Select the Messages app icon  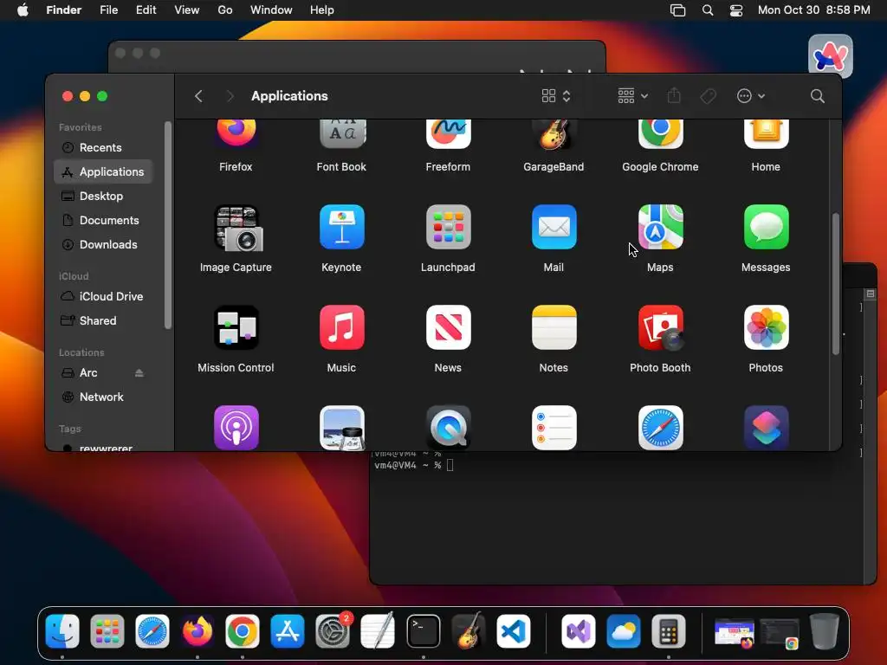pyautogui.click(x=766, y=227)
